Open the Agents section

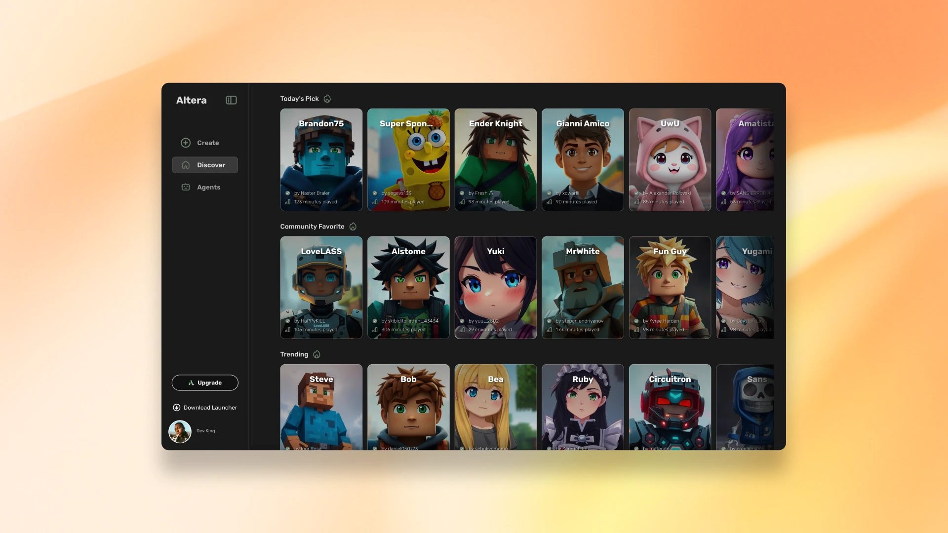208,187
